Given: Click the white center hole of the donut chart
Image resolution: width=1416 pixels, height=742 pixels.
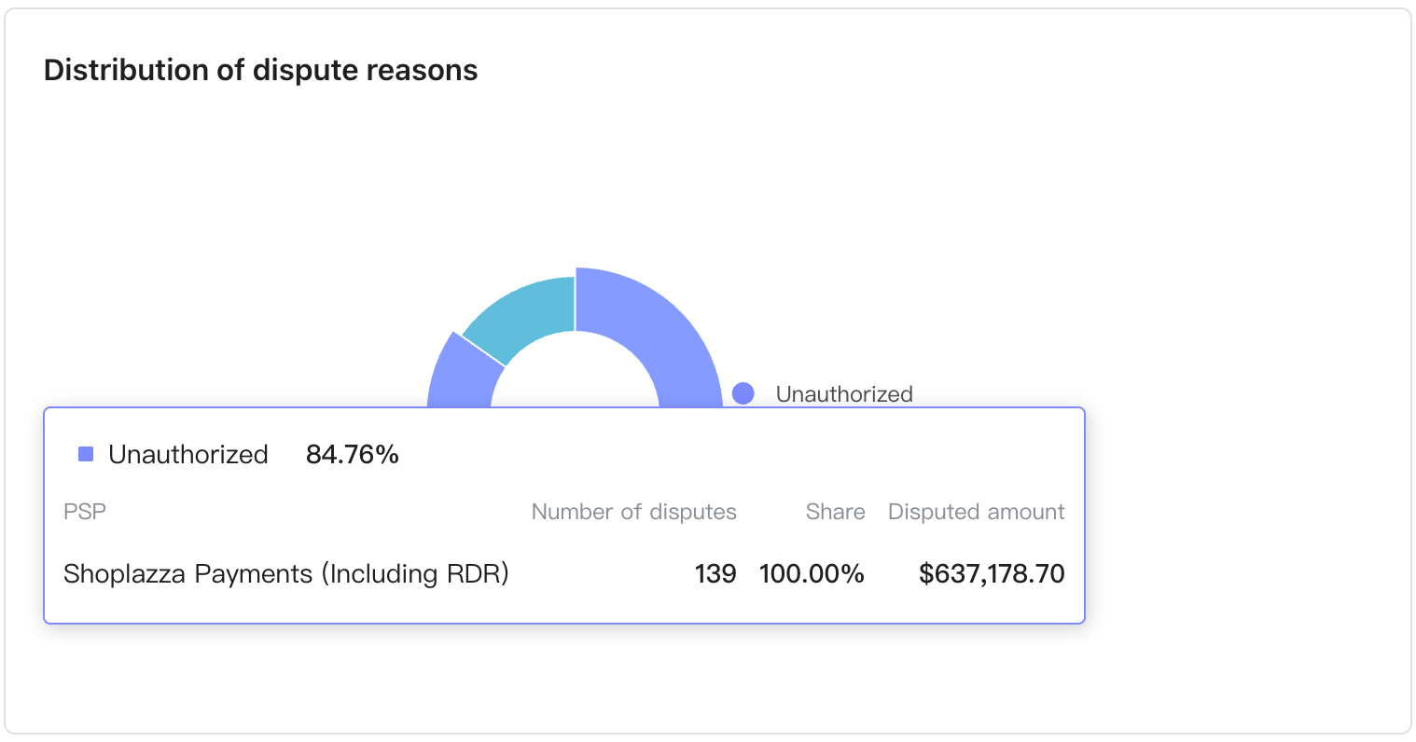Looking at the screenshot, I should [575, 382].
